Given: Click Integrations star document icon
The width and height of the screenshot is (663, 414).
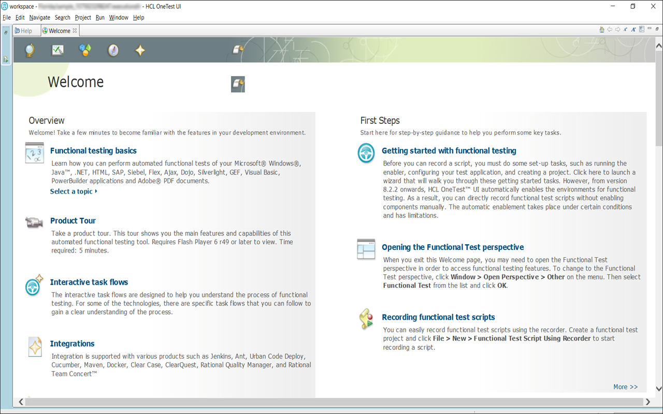Looking at the screenshot, I should (35, 347).
